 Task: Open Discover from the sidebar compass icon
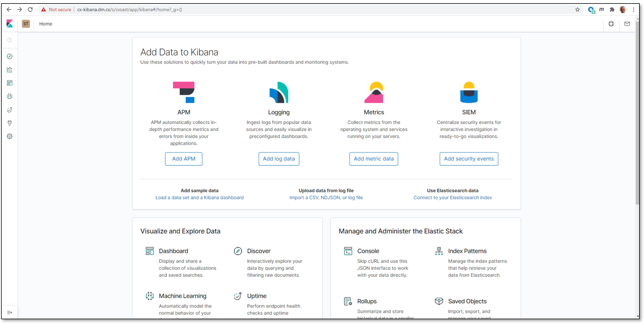pyautogui.click(x=10, y=57)
